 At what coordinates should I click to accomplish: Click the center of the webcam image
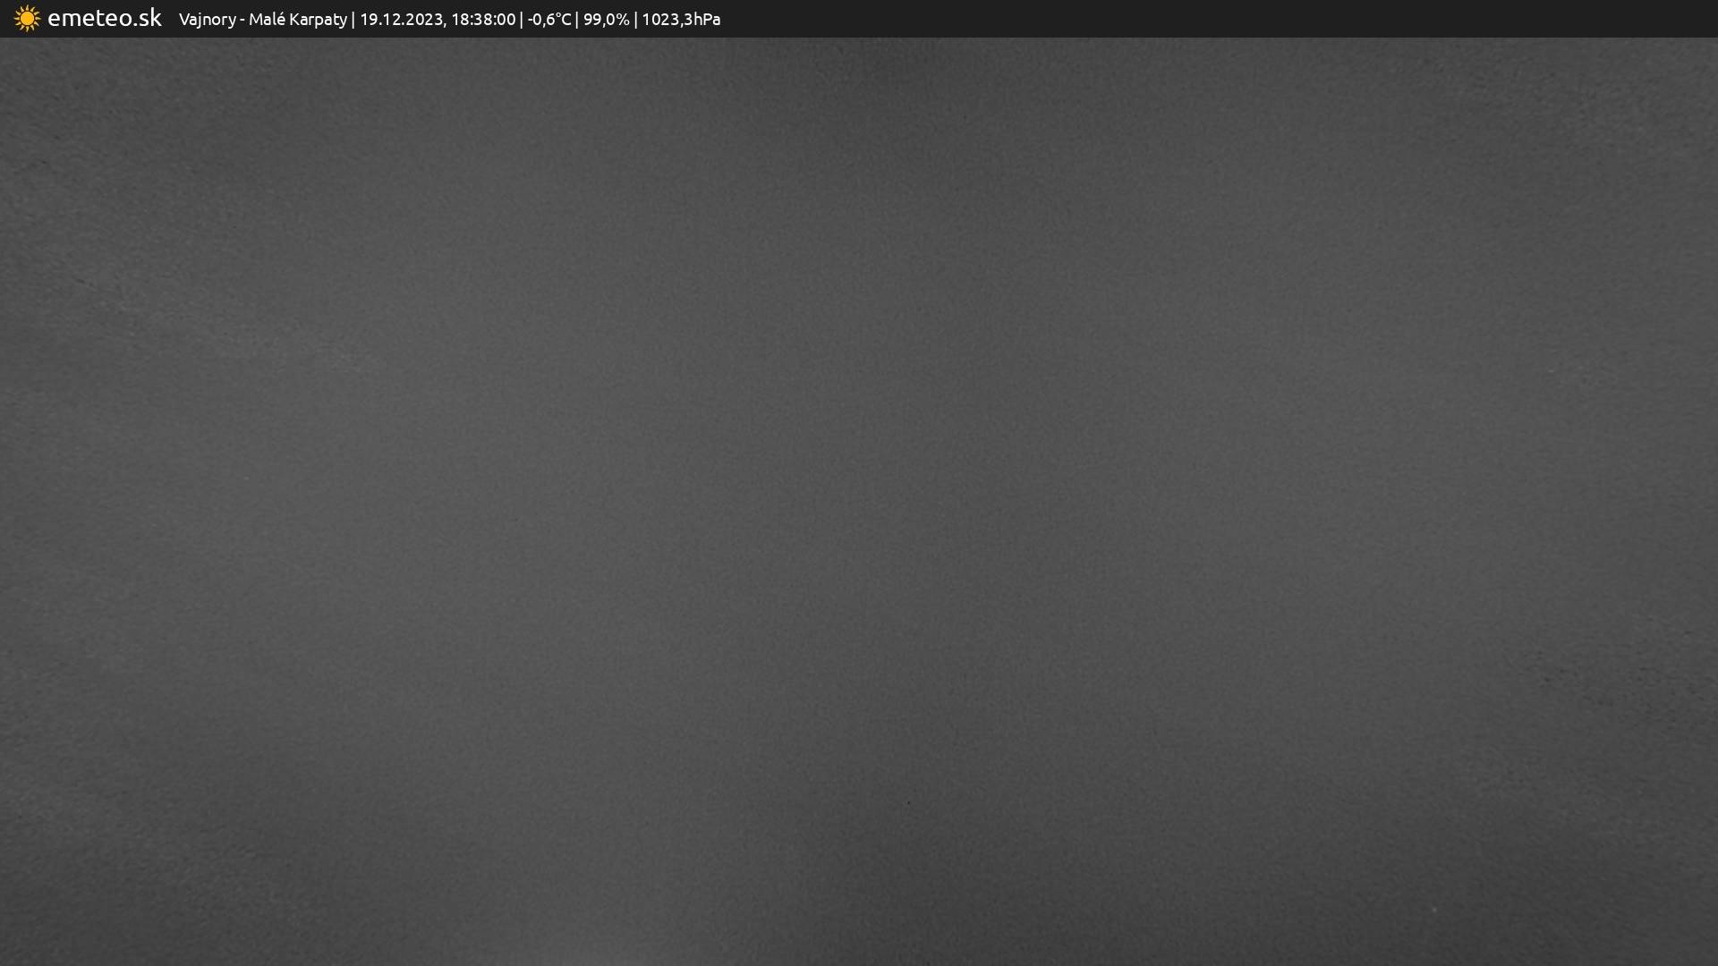(859, 501)
